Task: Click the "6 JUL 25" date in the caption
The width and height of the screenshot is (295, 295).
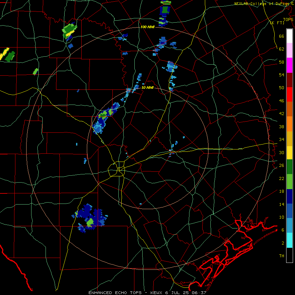Action: tap(178, 293)
